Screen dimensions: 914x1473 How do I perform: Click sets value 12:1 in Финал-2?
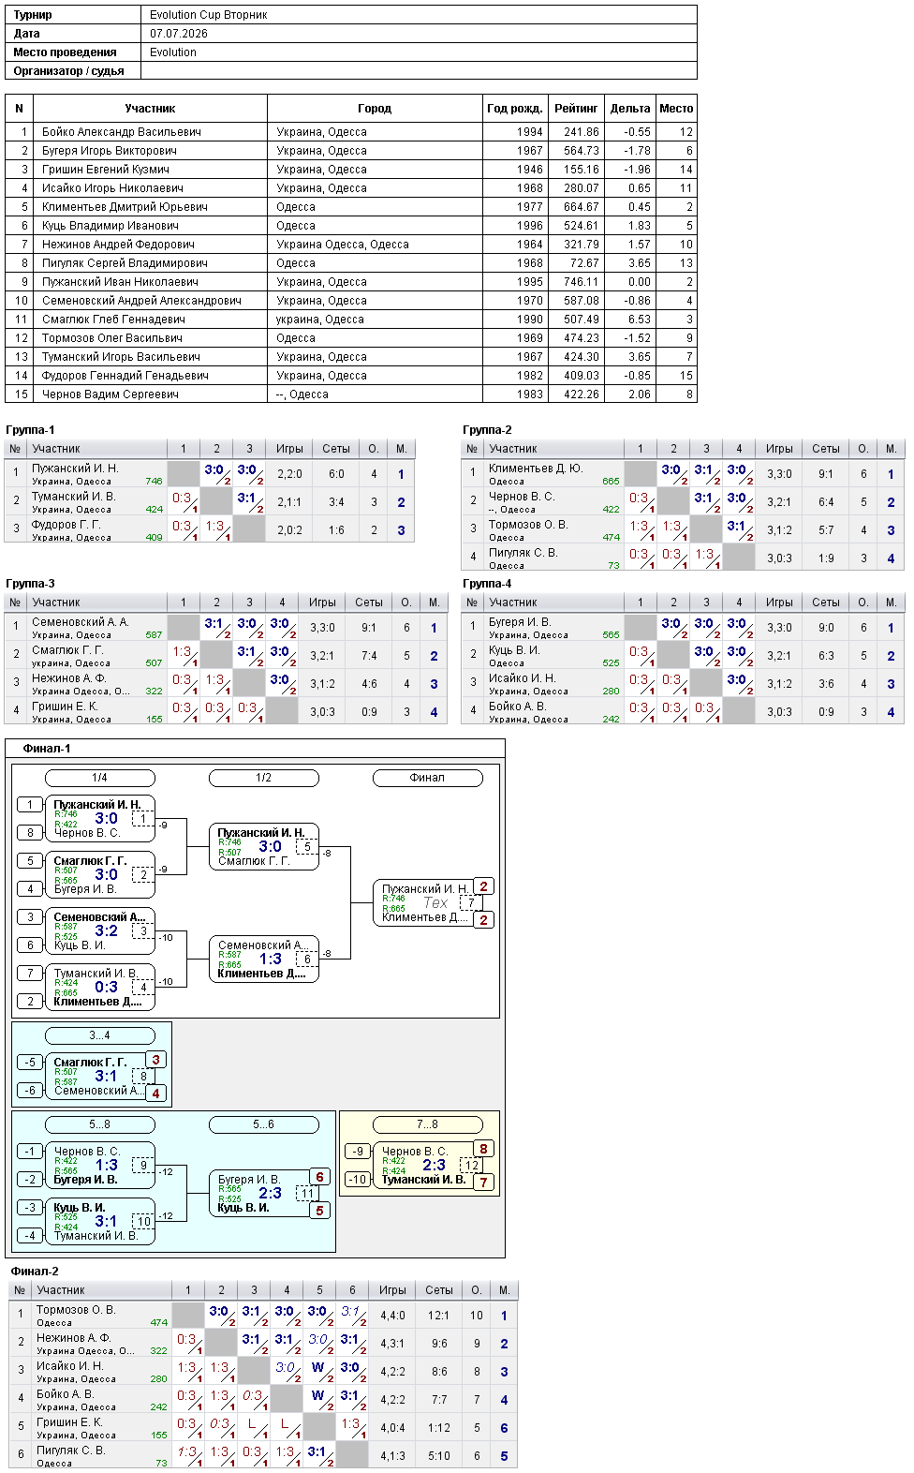coord(439,1316)
